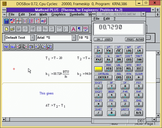Open the Symbolic menu
162x128 pixels.
(x=77, y=15)
